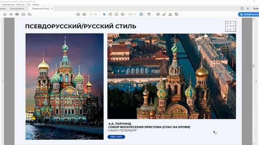Click the 1883-1907 date badge

click(116, 137)
